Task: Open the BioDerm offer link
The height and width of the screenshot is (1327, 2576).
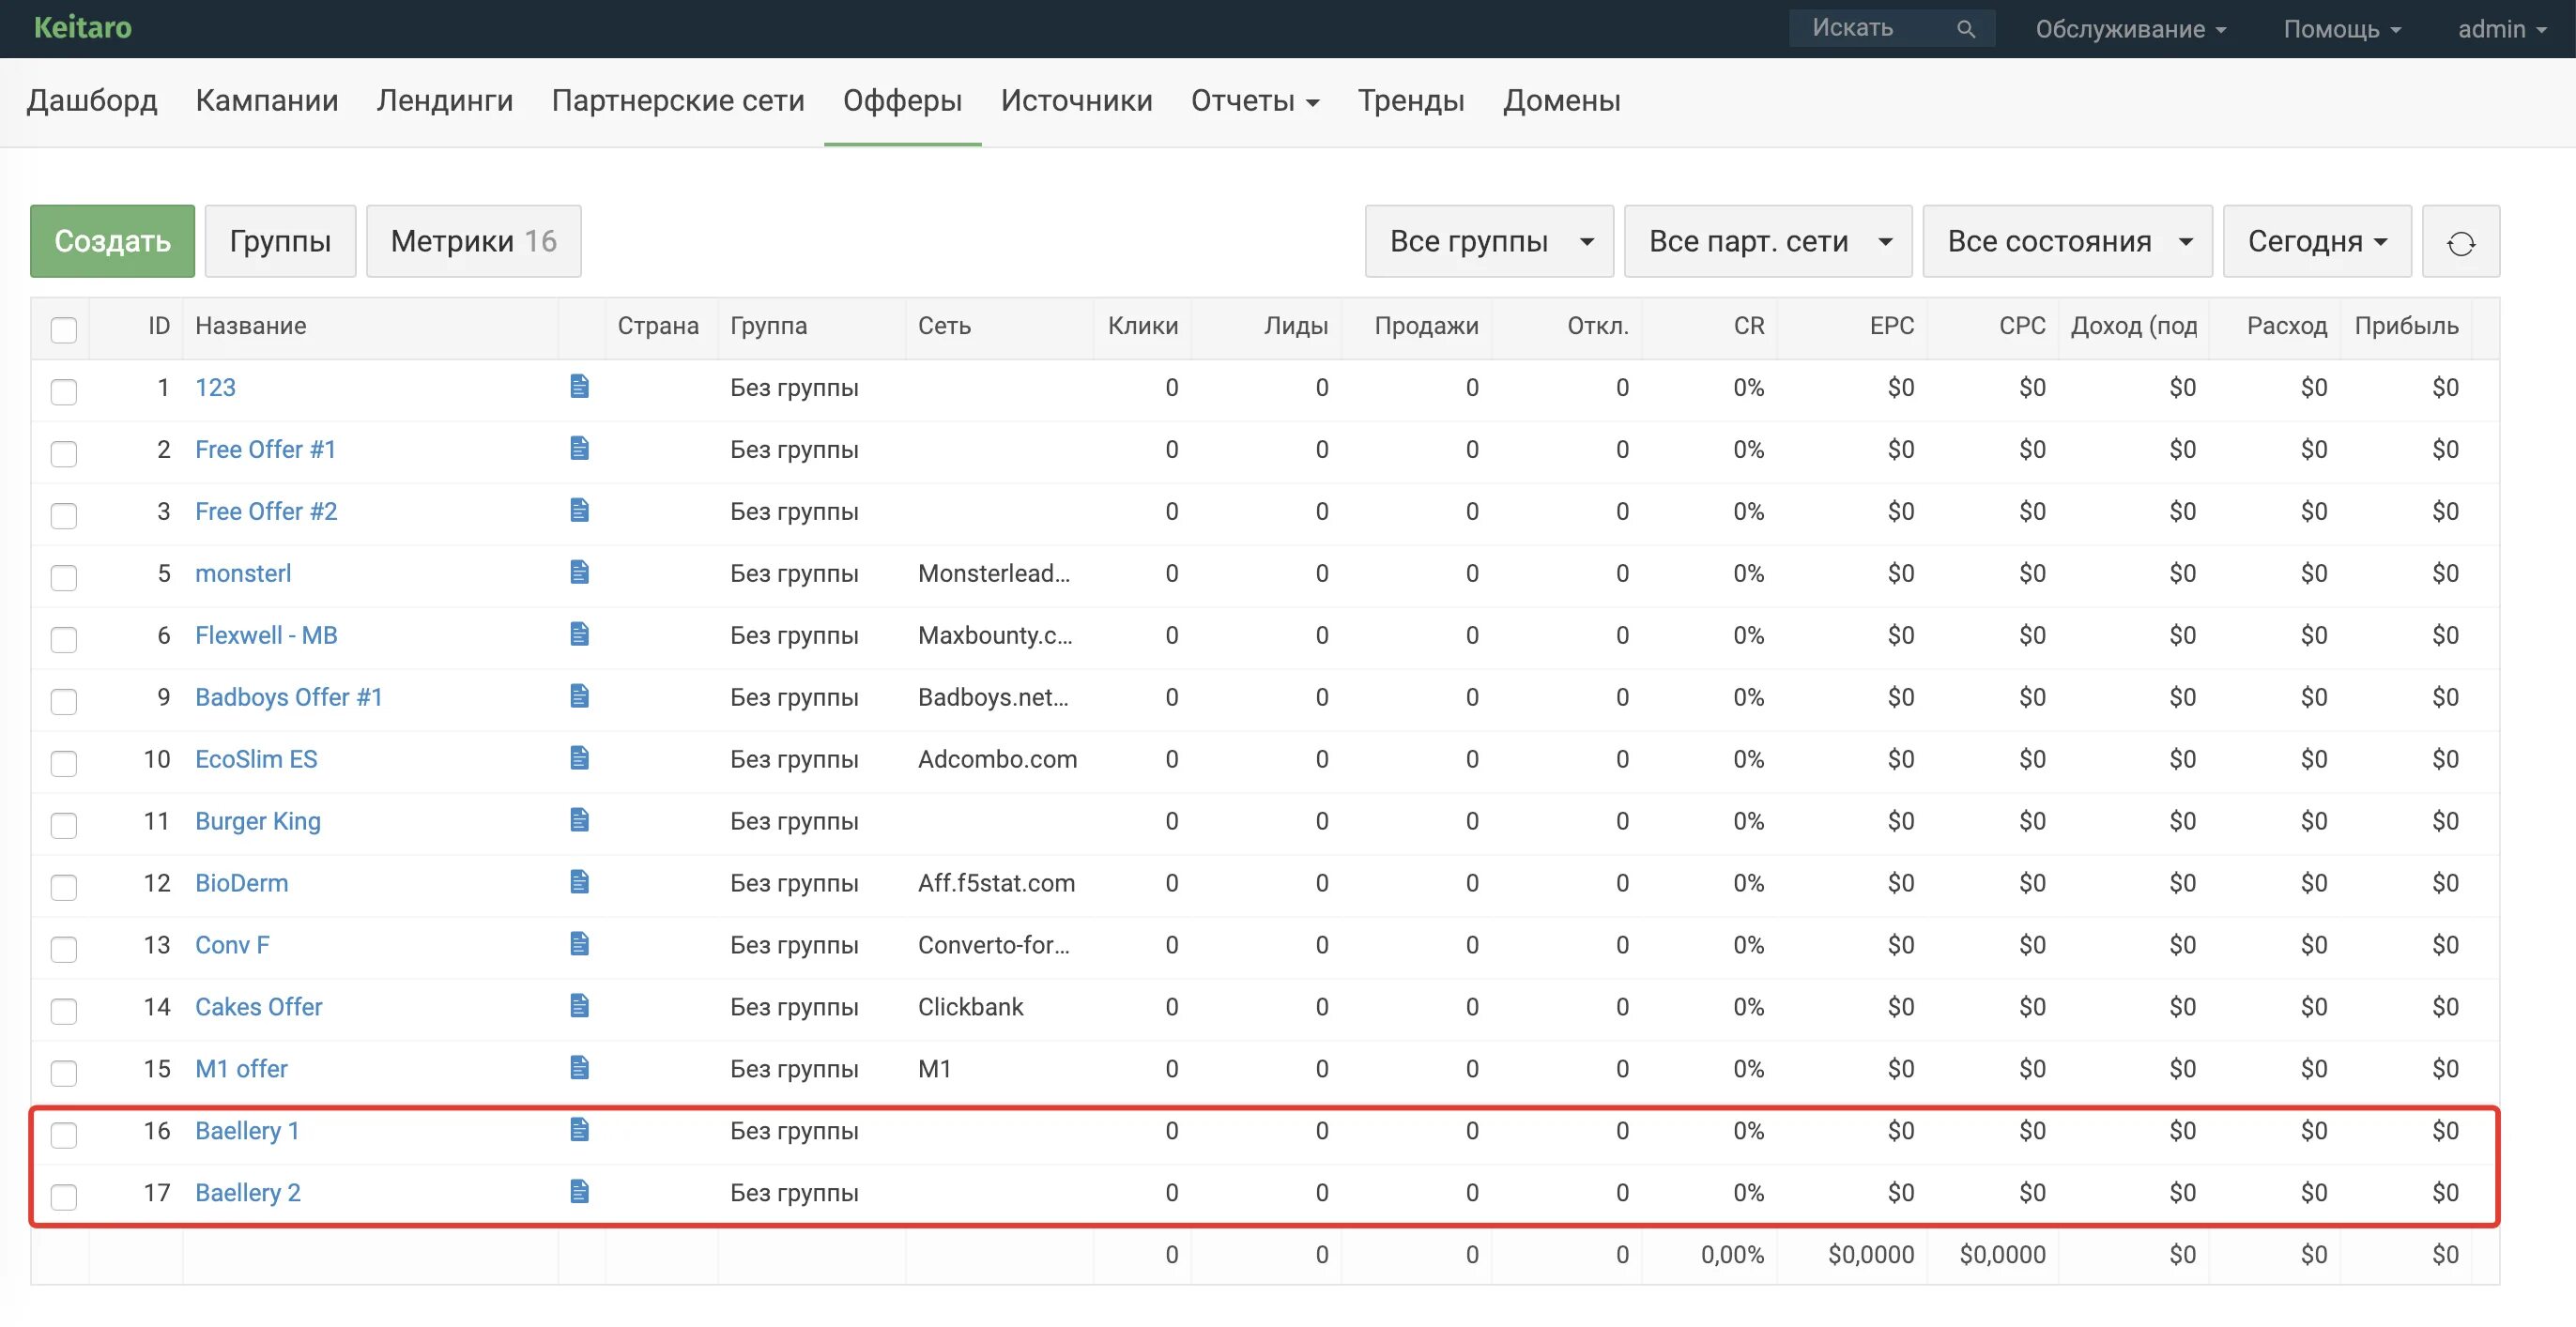Action: tap(242, 883)
